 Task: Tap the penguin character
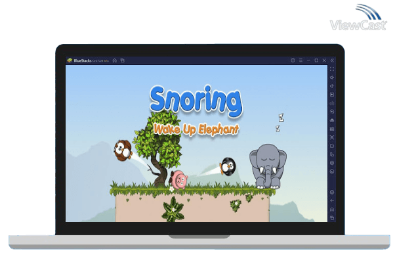coord(228,166)
